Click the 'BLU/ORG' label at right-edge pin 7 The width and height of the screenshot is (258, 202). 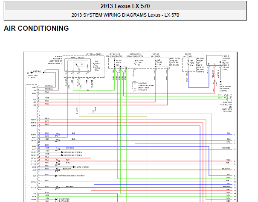[226, 169]
